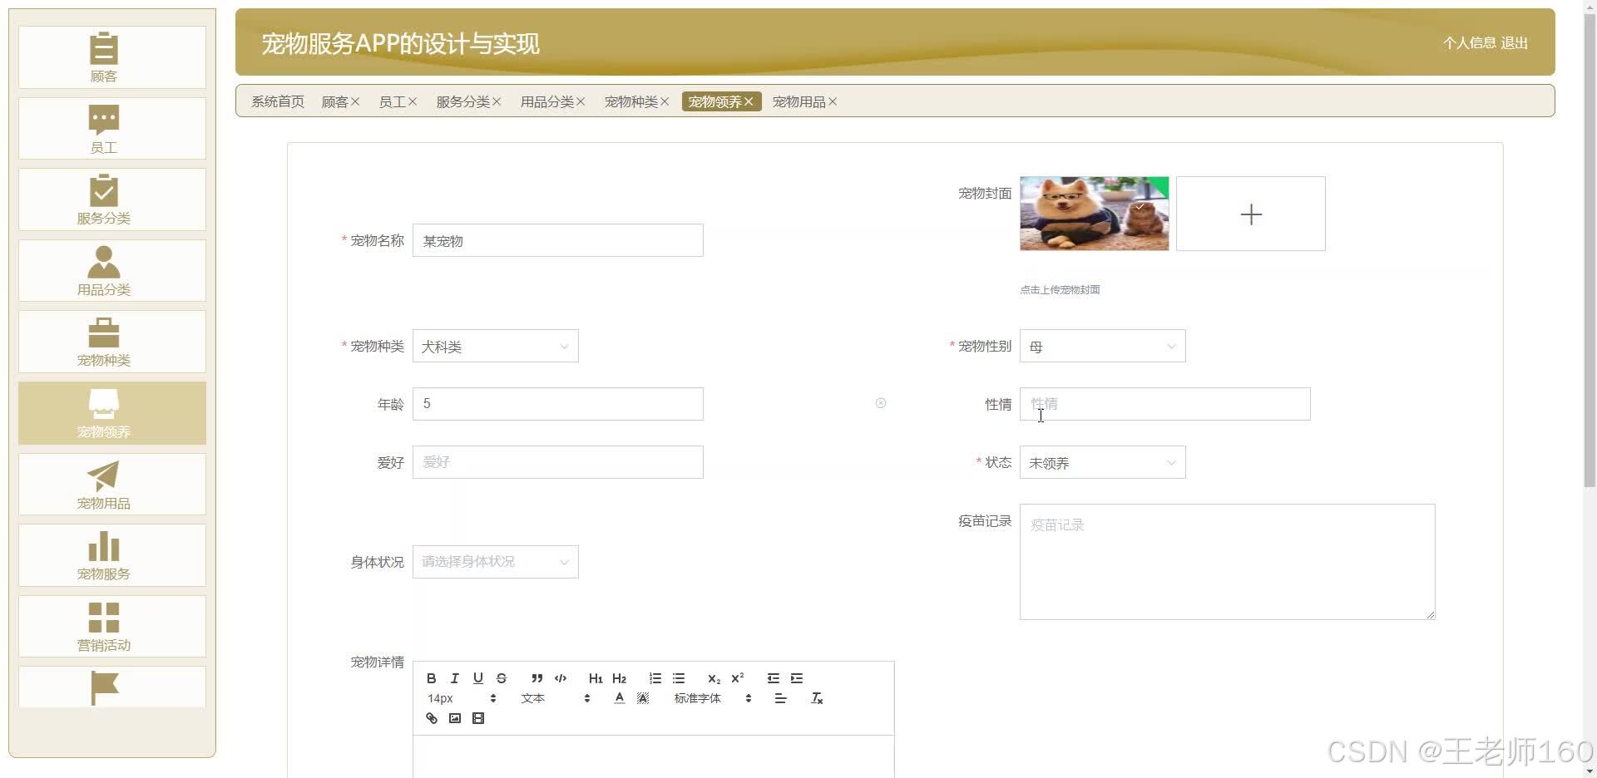The image size is (1597, 778).
Task: Log out via 退出 link
Action: click(1515, 42)
